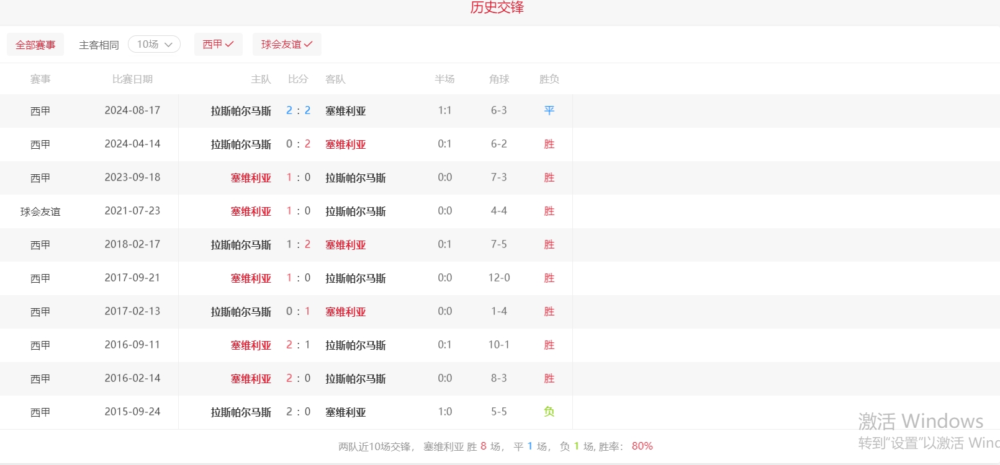Click the green 负 result label

(549, 412)
